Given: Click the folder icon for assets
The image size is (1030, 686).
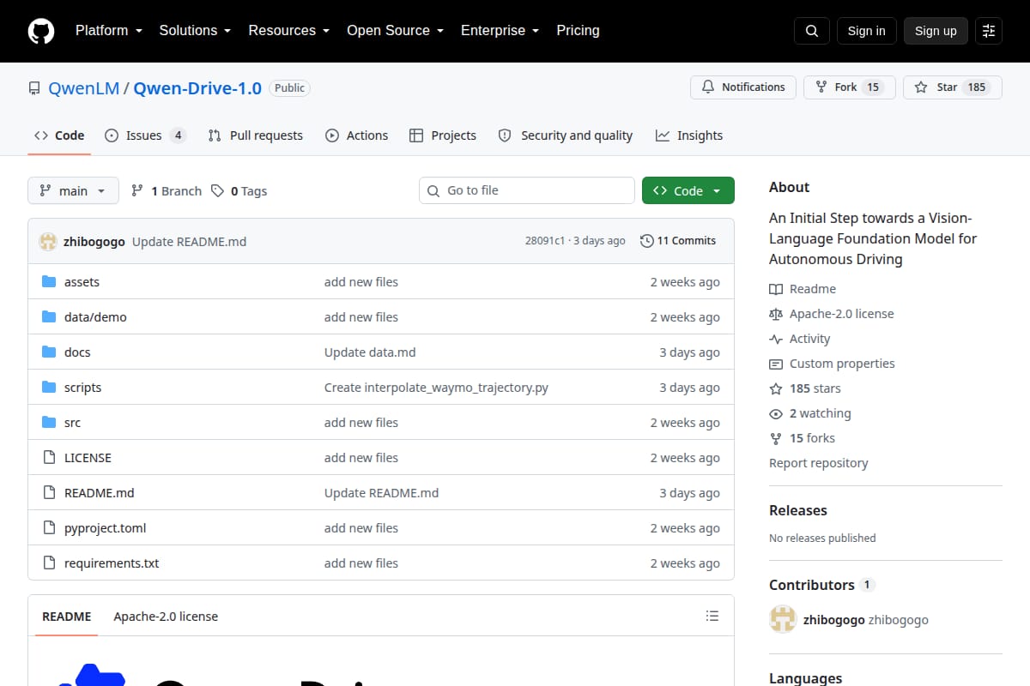Looking at the screenshot, I should pyautogui.click(x=49, y=282).
